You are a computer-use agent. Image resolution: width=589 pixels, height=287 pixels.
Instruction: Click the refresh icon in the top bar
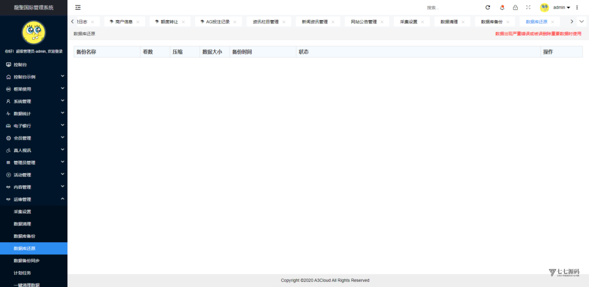[488, 7]
